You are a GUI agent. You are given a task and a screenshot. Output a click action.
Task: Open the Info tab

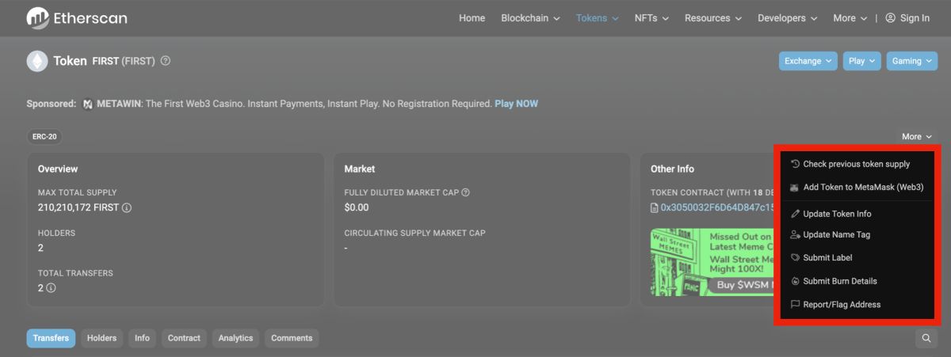point(142,338)
